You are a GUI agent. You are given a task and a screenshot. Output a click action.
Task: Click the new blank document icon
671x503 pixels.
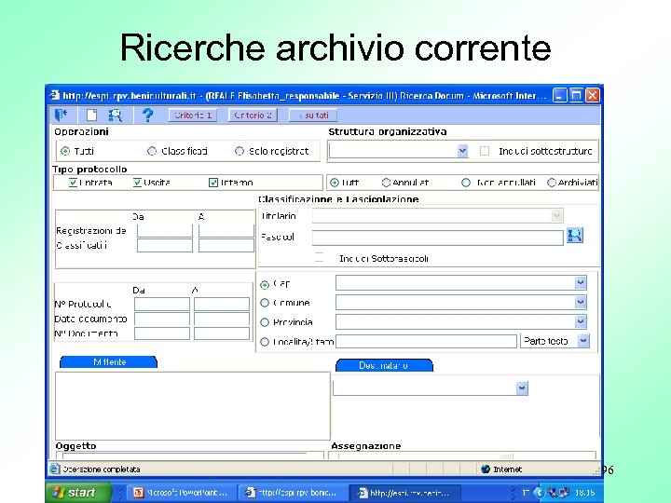pos(91,115)
